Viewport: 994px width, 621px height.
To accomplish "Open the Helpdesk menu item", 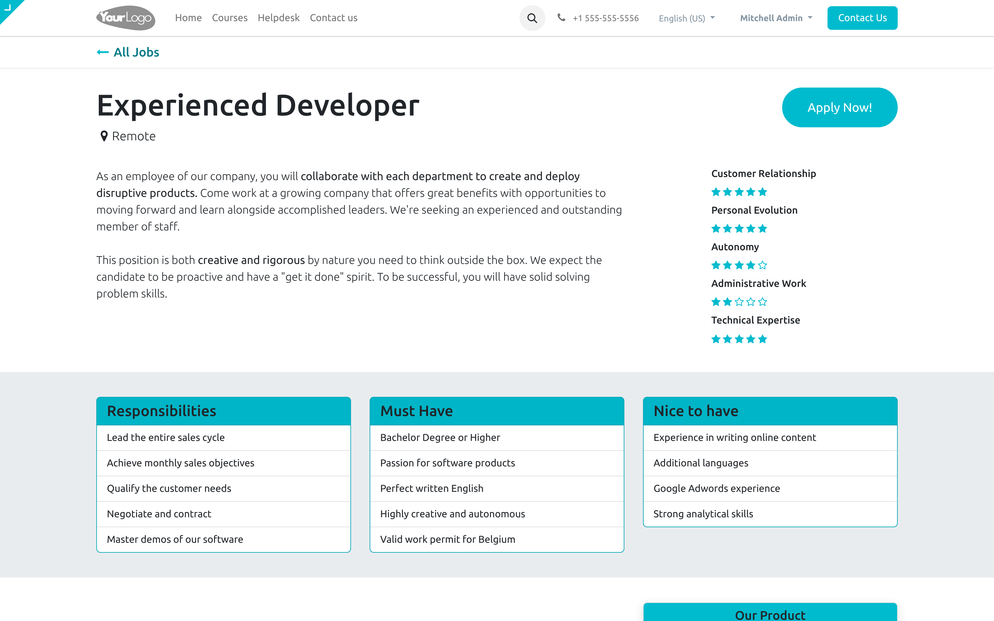I will click(x=279, y=18).
